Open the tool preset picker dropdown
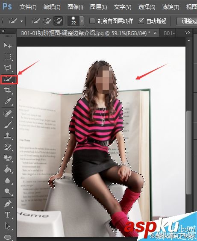 pos(22,21)
